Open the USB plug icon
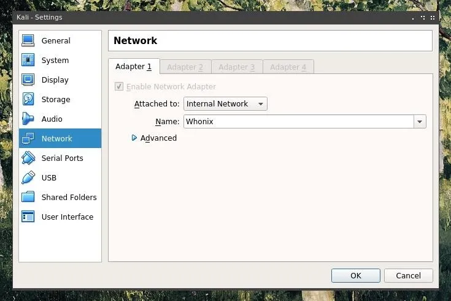451x301 pixels. point(28,177)
